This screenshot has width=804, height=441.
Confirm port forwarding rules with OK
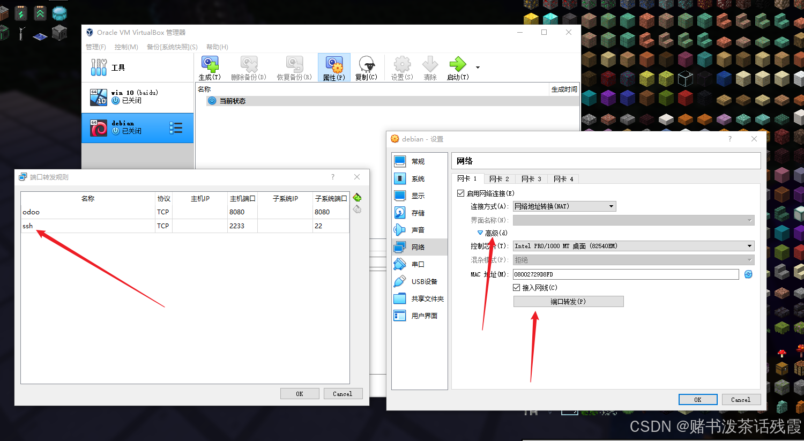point(299,393)
